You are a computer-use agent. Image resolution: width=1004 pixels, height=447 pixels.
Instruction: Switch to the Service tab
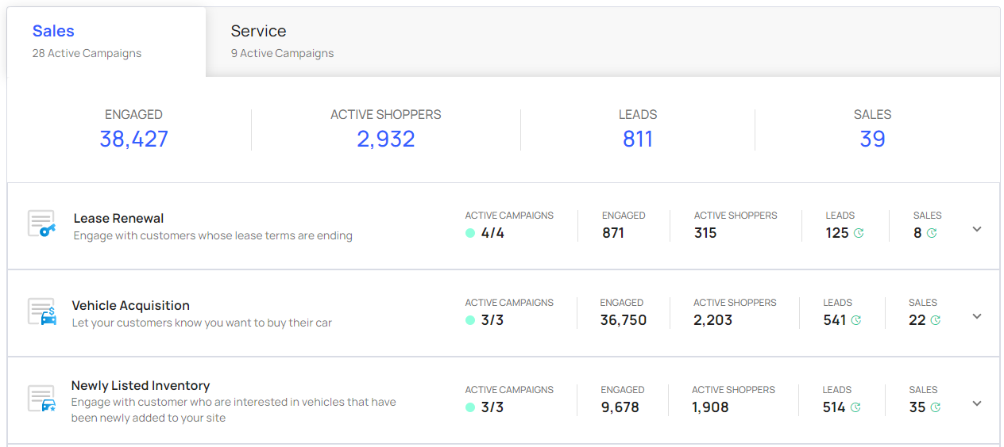(258, 32)
